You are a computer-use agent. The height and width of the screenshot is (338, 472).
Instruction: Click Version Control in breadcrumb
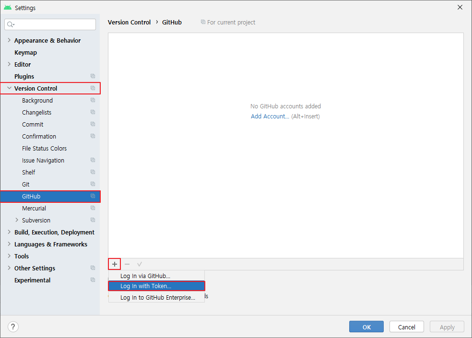point(129,22)
